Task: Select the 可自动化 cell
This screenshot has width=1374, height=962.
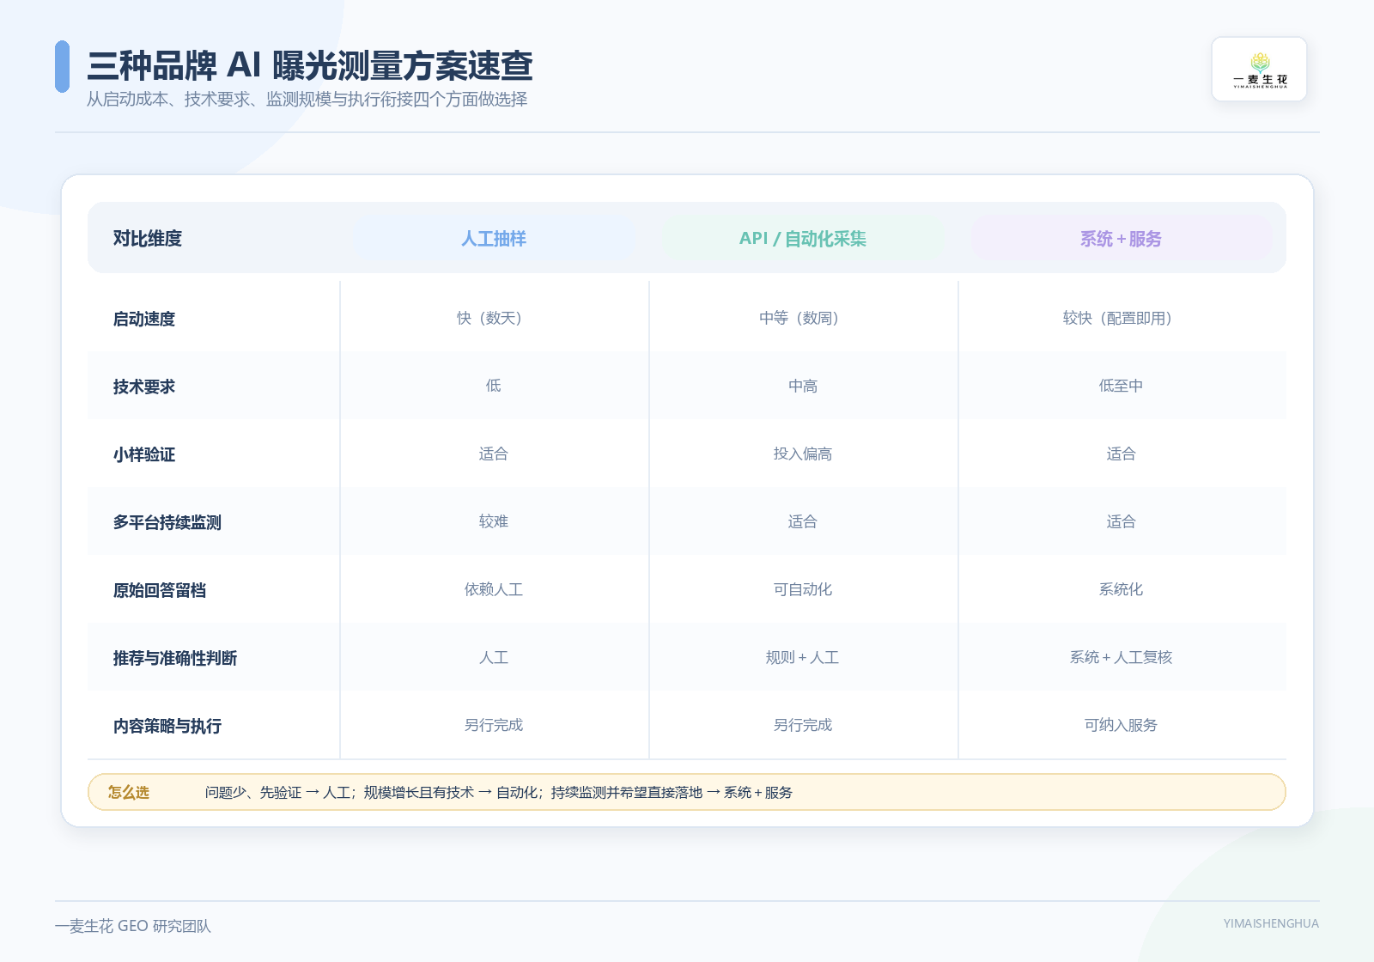Action: tap(803, 589)
